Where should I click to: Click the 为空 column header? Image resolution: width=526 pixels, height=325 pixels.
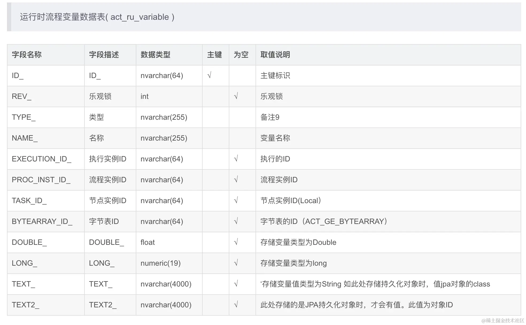pyautogui.click(x=241, y=55)
